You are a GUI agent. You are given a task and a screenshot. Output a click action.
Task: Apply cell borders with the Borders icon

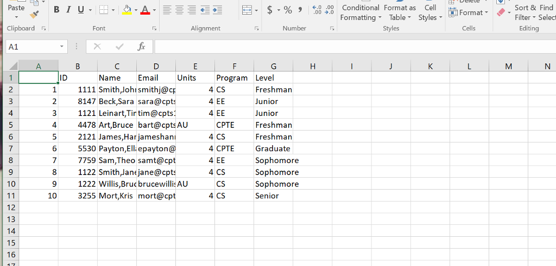tap(104, 10)
